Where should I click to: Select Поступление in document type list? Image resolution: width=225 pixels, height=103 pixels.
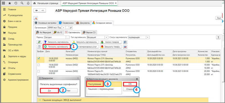pos(104,84)
